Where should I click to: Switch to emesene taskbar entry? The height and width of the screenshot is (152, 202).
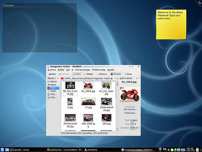[x=91, y=150]
